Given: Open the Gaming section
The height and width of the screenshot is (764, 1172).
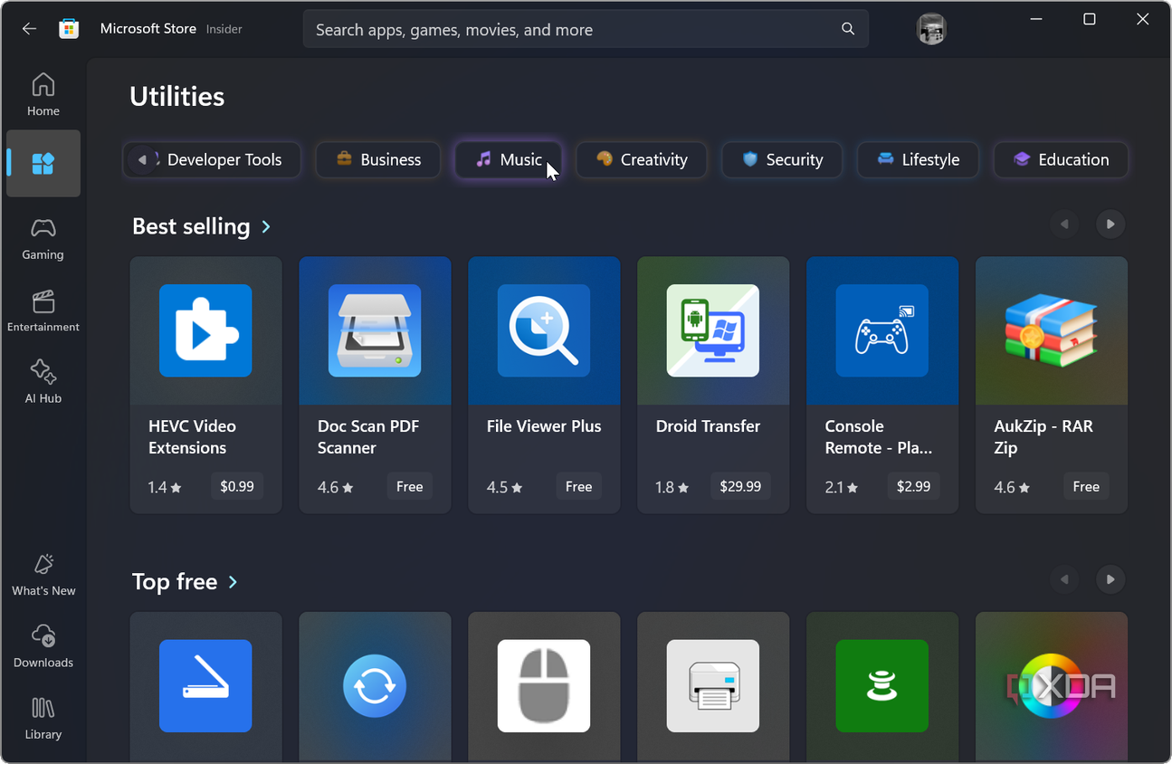Looking at the screenshot, I should click(43, 238).
